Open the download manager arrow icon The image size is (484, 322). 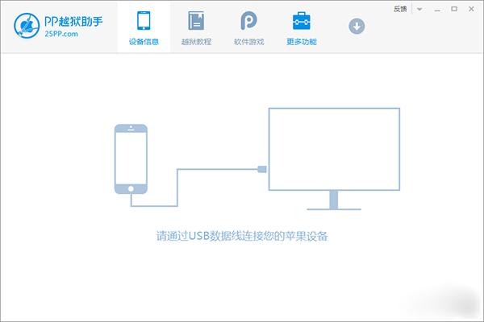coord(357,26)
